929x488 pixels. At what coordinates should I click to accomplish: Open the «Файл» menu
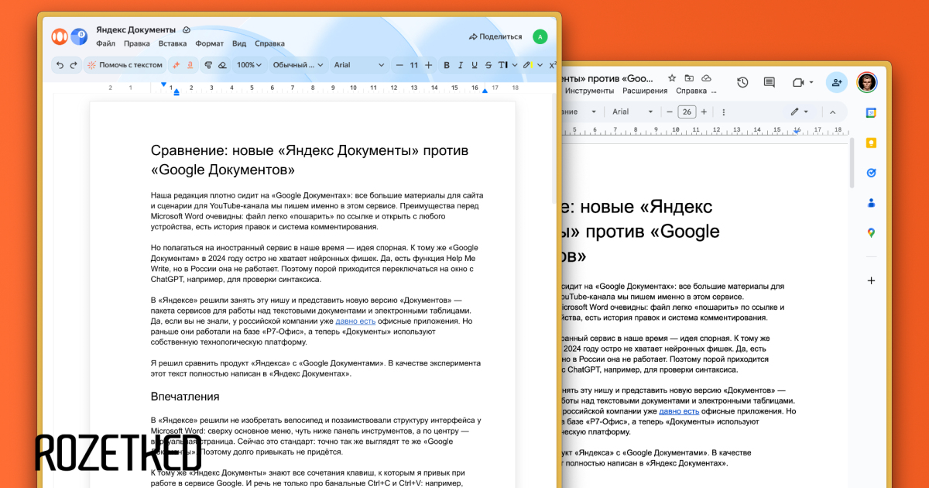(x=105, y=44)
